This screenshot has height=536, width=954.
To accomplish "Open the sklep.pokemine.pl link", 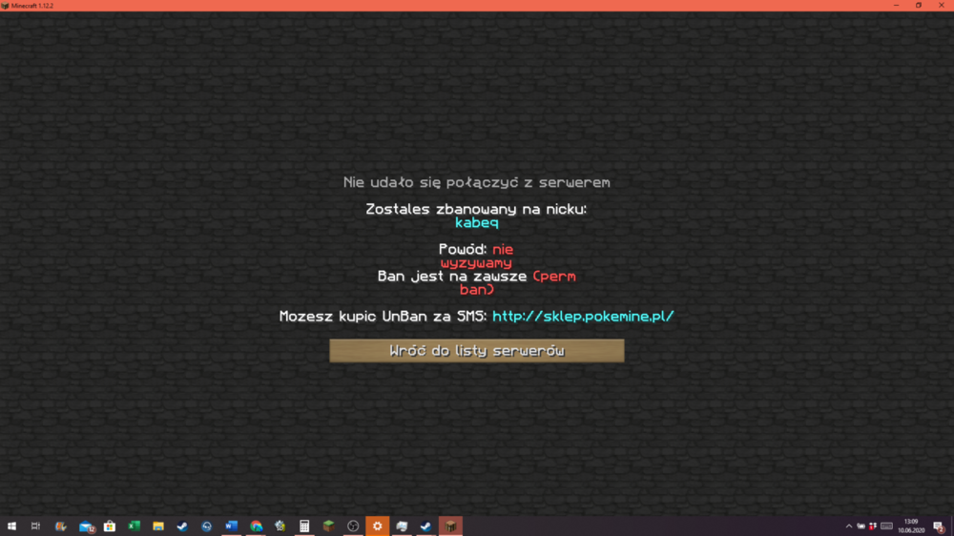I will point(583,317).
